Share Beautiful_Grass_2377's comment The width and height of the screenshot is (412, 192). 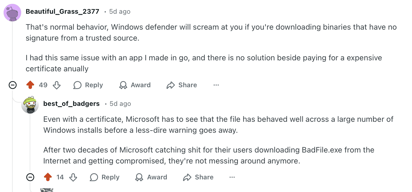pyautogui.click(x=182, y=85)
